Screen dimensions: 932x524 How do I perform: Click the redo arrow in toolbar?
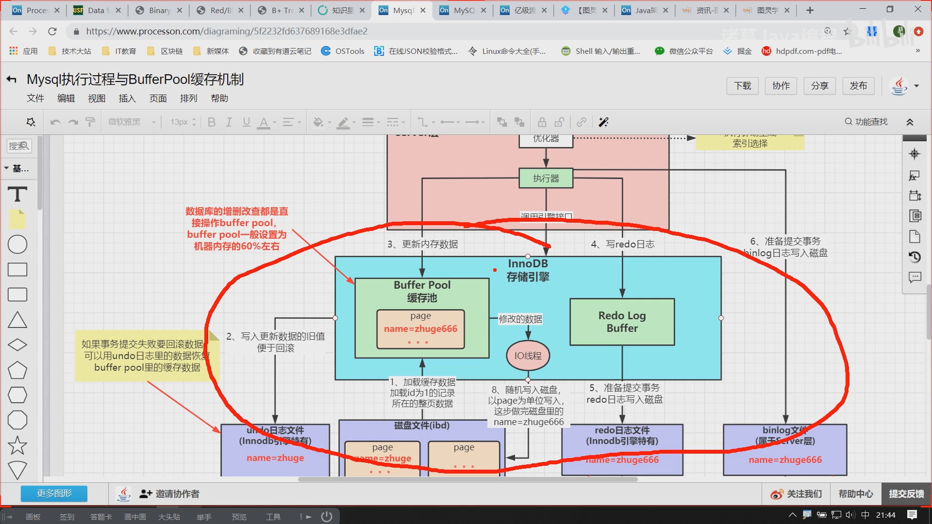pos(73,122)
